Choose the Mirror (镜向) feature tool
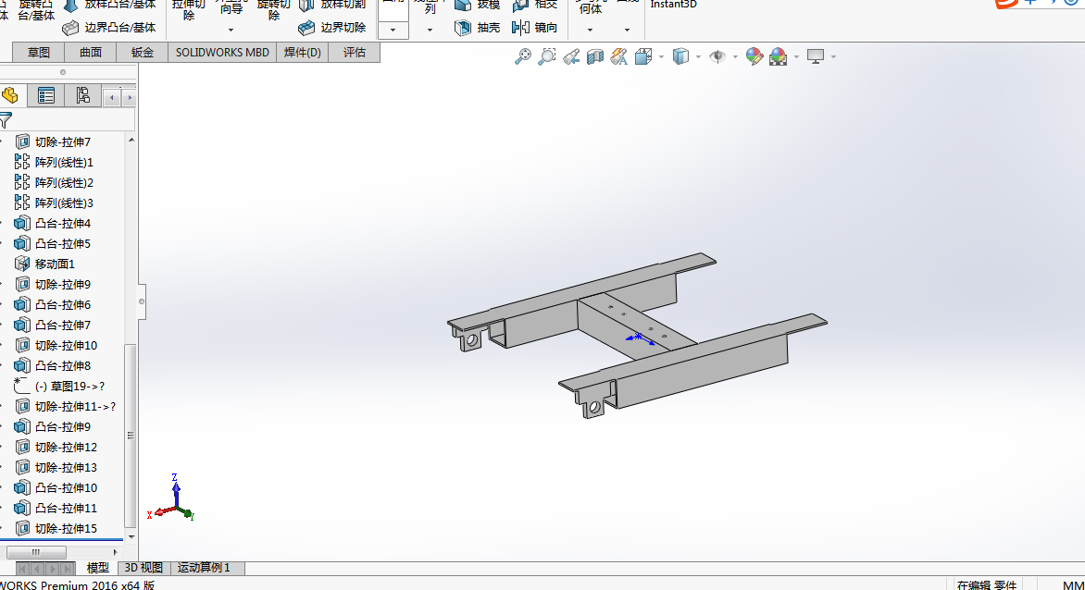This screenshot has height=590, width=1085. coord(535,28)
